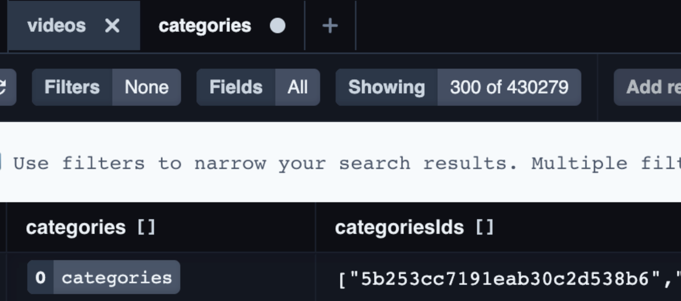Click the Showing label
The height and width of the screenshot is (301, 681).
pyautogui.click(x=385, y=87)
